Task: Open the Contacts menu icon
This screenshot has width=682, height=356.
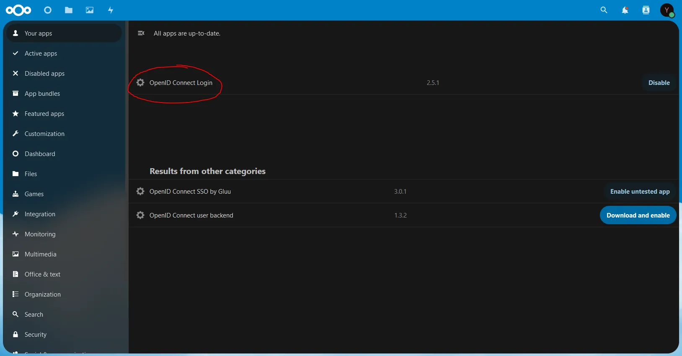Action: coord(646,10)
